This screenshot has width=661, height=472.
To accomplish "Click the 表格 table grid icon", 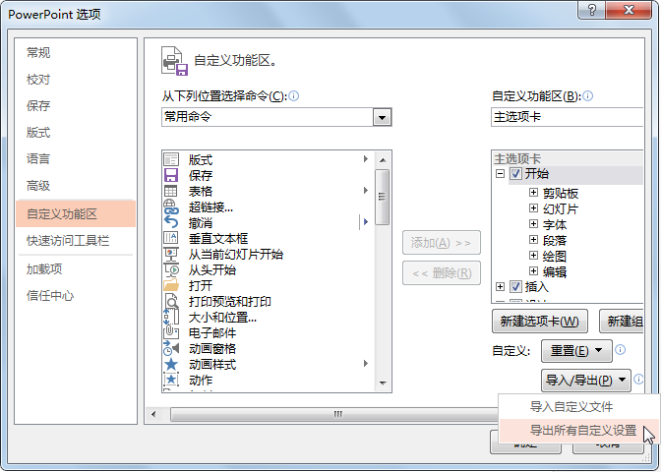I will pyautogui.click(x=171, y=191).
